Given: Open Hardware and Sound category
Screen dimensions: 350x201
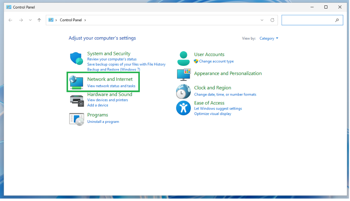Looking at the screenshot, I should coord(110,94).
